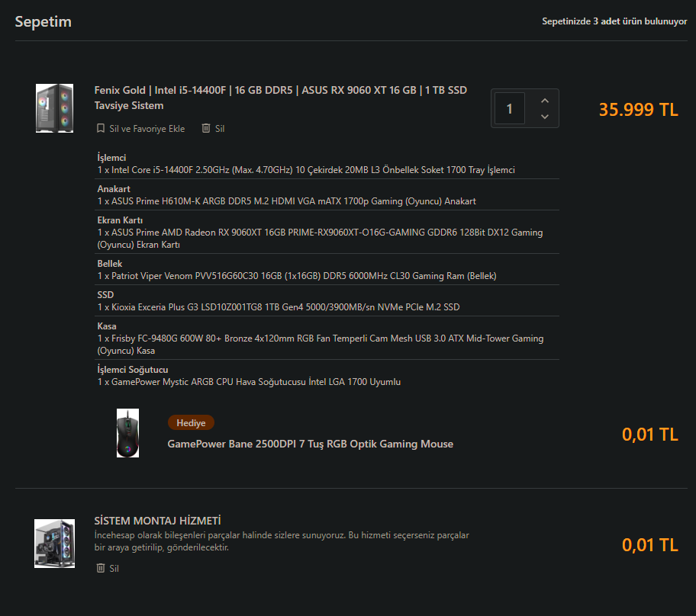Click the 35.999 TL price
The image size is (696, 616).
[x=638, y=110]
